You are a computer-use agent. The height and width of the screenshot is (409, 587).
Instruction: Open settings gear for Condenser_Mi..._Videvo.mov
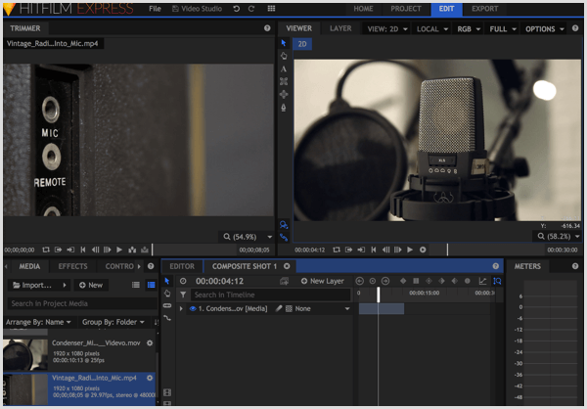coord(150,343)
